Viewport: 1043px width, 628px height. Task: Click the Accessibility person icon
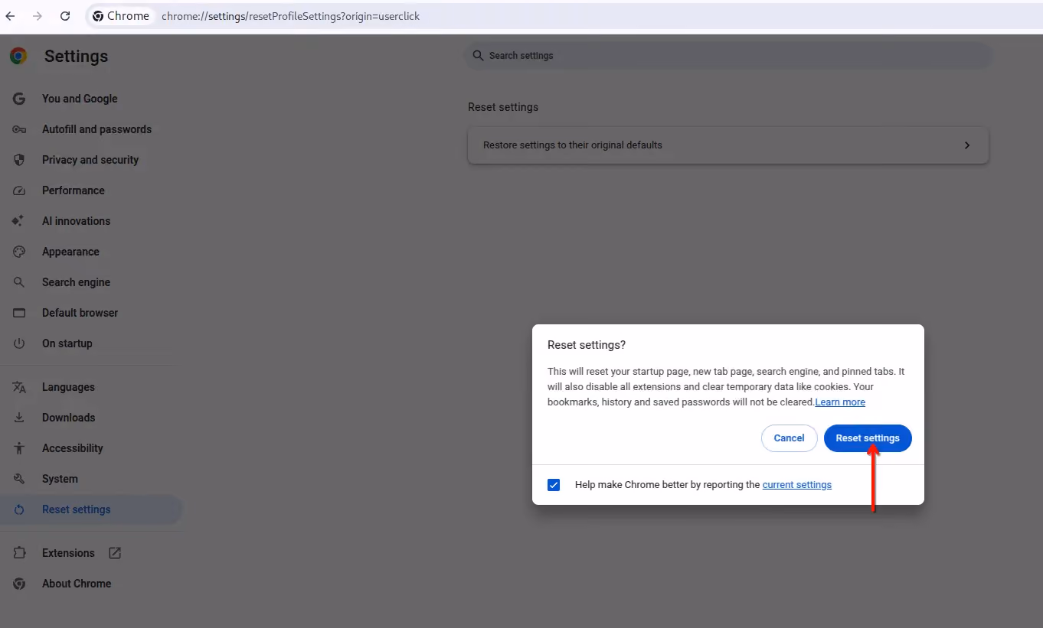19,448
